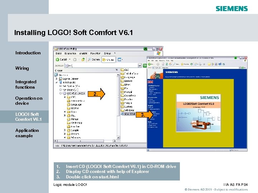Click the Suchen search button in Explorer
This screenshot has height=193, width=258.
94,59
